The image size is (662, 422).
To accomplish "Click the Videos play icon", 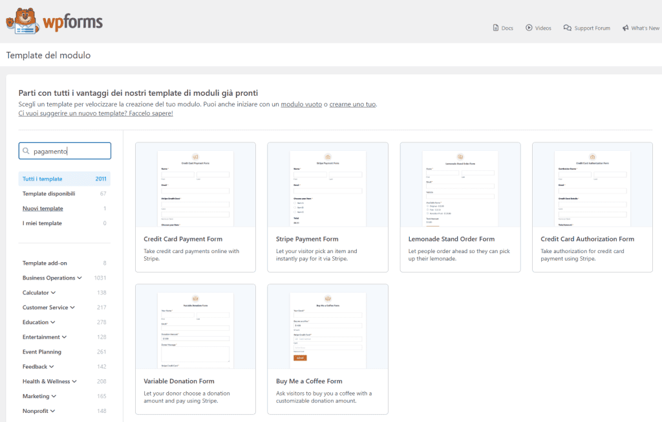I will tap(529, 28).
